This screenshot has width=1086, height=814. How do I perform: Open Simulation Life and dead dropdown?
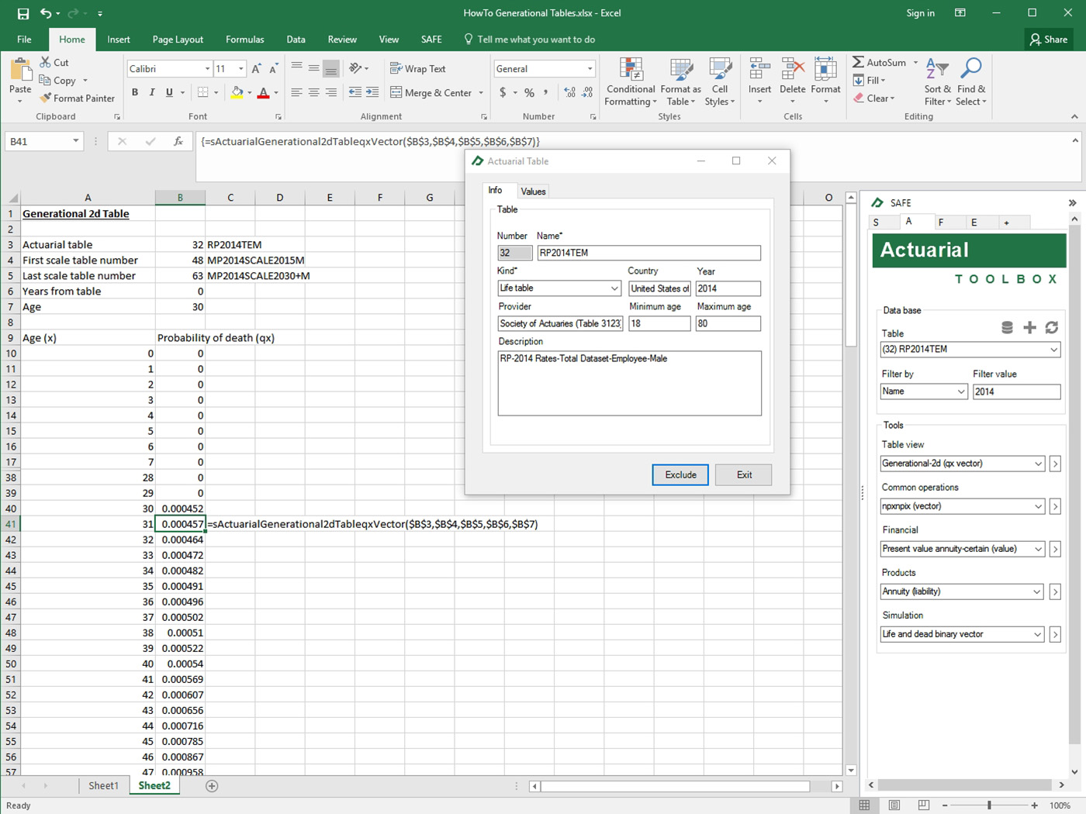click(1037, 634)
